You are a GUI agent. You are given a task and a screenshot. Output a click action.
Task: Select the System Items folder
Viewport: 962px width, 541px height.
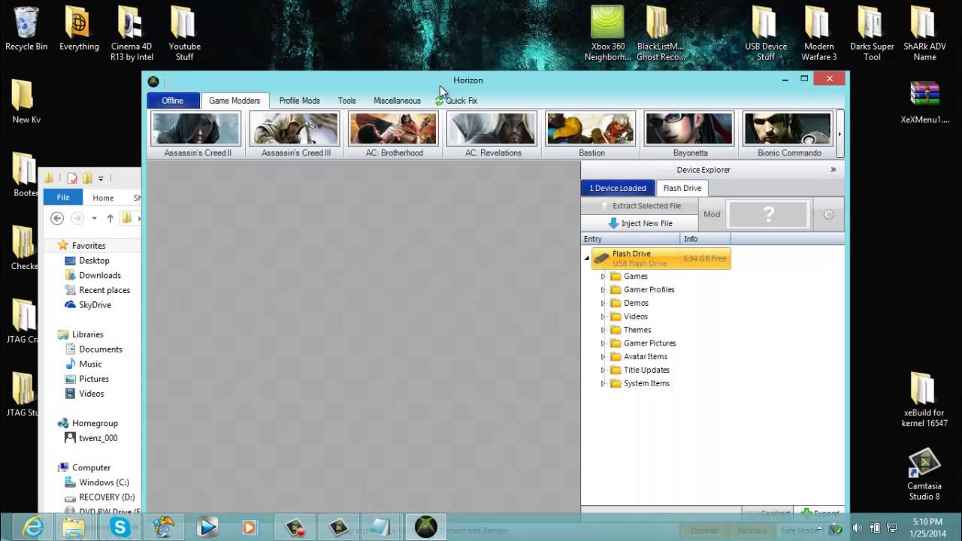[x=640, y=384]
